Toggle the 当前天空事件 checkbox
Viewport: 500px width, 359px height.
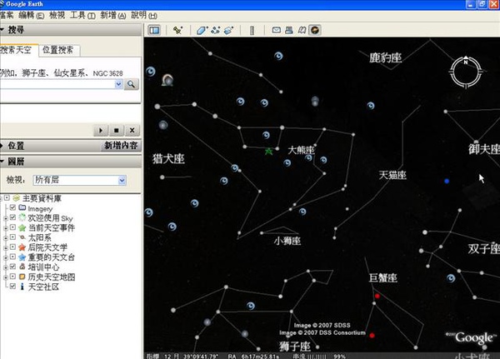pyautogui.click(x=12, y=227)
